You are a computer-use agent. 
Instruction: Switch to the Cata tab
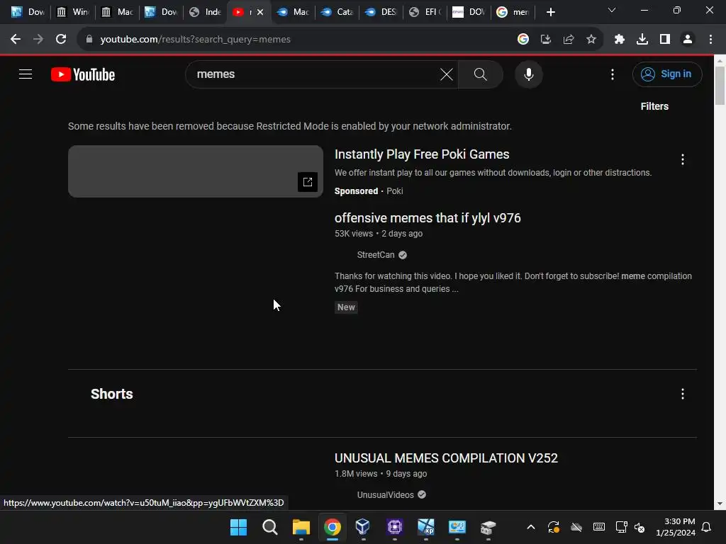337,12
